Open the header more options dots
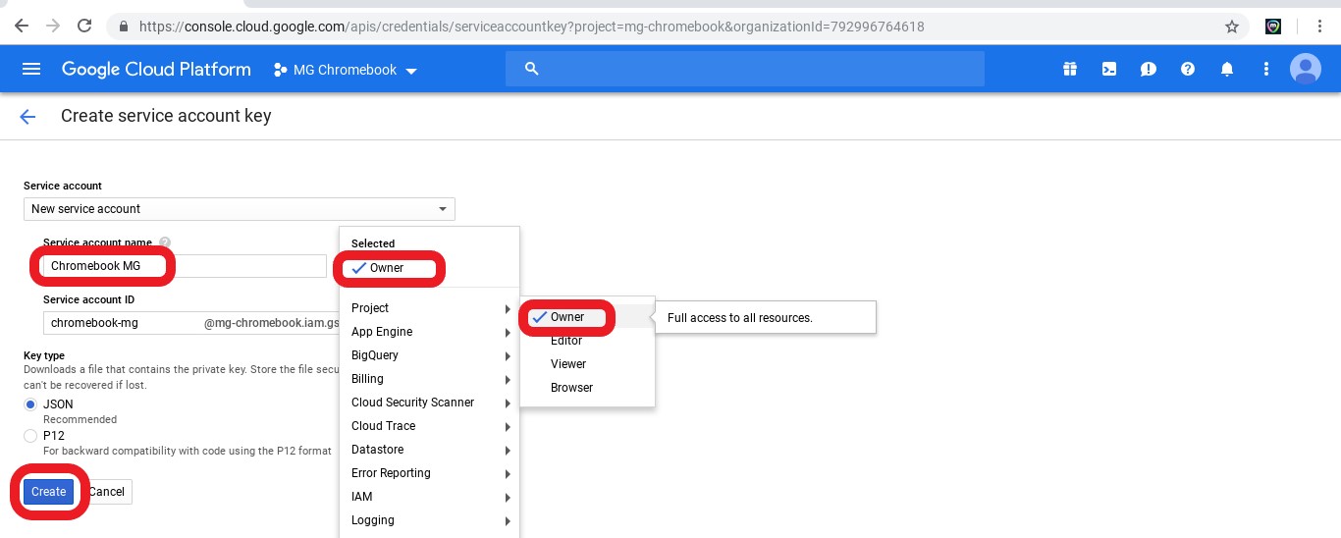 pyautogui.click(x=1266, y=69)
